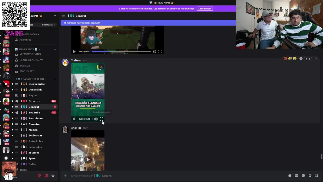Click the GENTE REAL: 14097 stat channel
Image resolution: width=323 pixels, height=182 pixels.
click(35, 60)
